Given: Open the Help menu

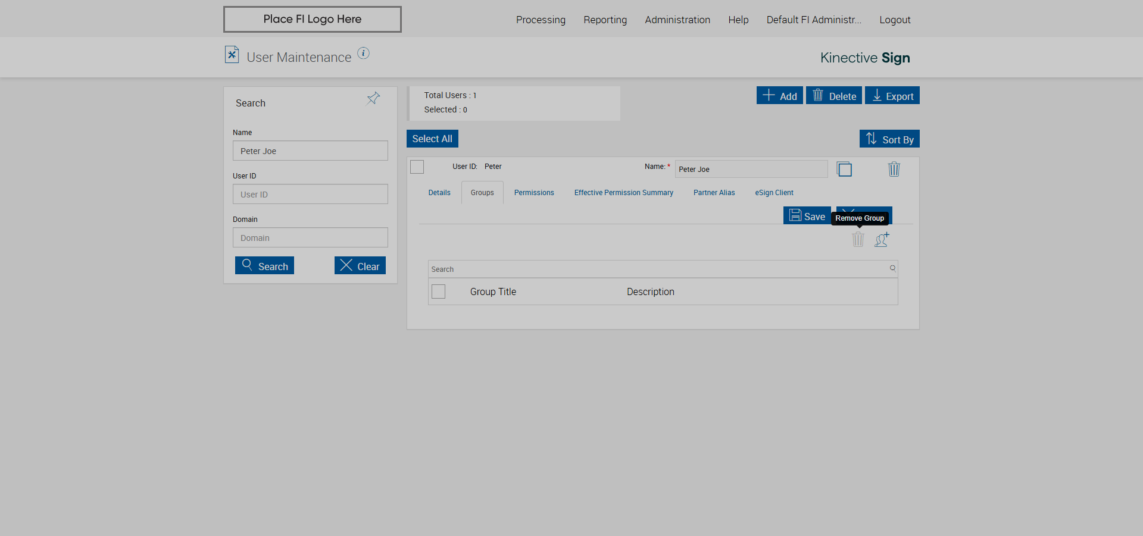Looking at the screenshot, I should pos(738,20).
